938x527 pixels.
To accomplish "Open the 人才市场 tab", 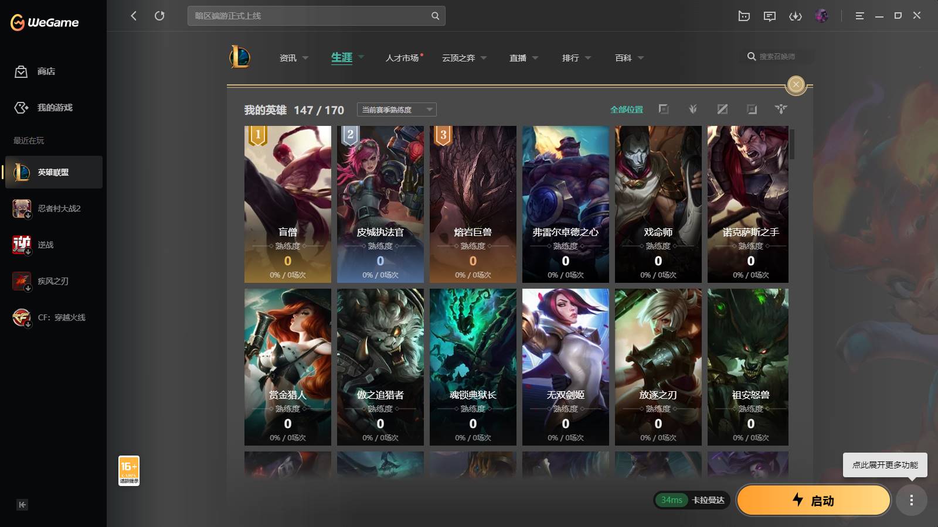I will tap(402, 58).
